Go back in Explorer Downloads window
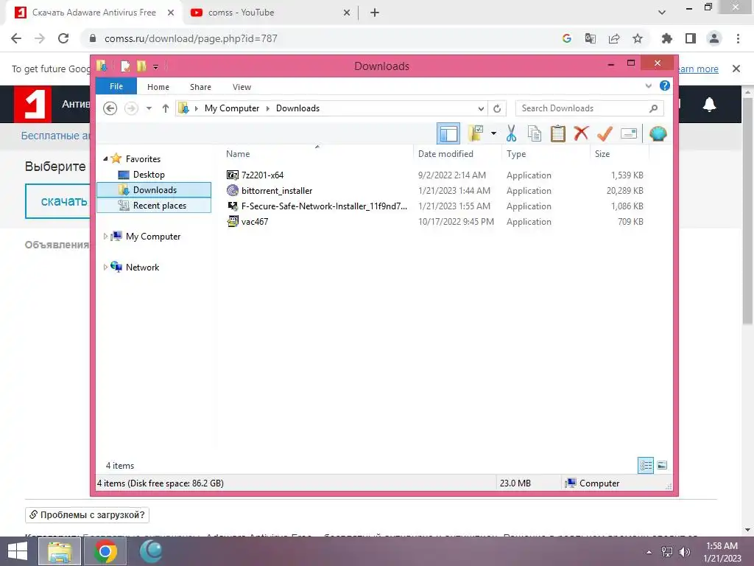Viewport: 754px width, 566px height. pos(110,108)
